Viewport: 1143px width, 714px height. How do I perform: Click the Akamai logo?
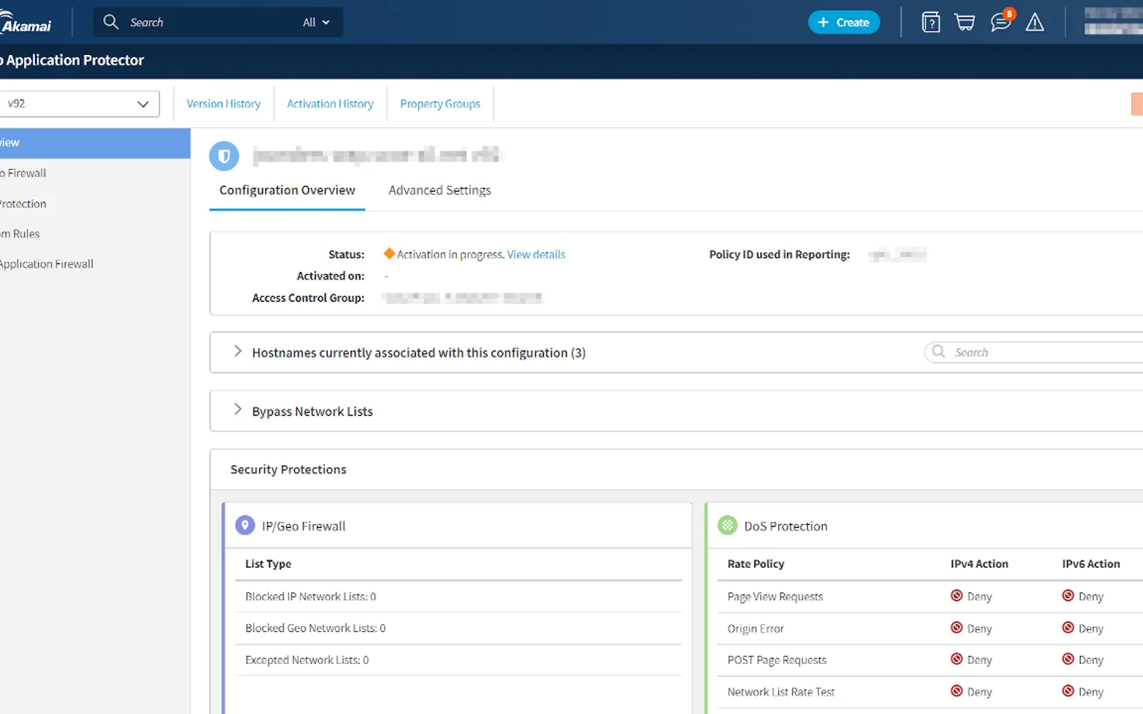click(x=26, y=22)
